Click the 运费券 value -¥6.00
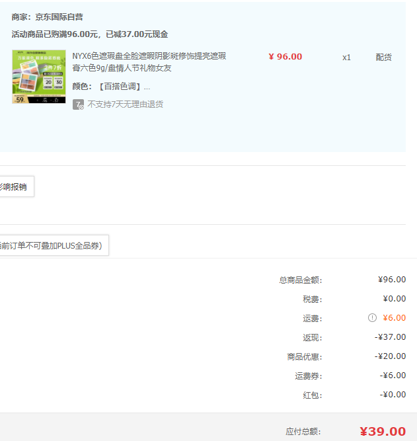 tap(393, 375)
